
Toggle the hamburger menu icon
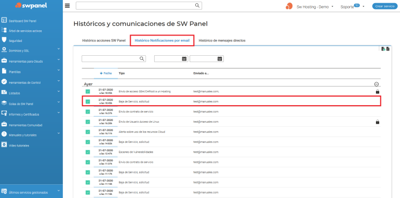click(x=67, y=6)
